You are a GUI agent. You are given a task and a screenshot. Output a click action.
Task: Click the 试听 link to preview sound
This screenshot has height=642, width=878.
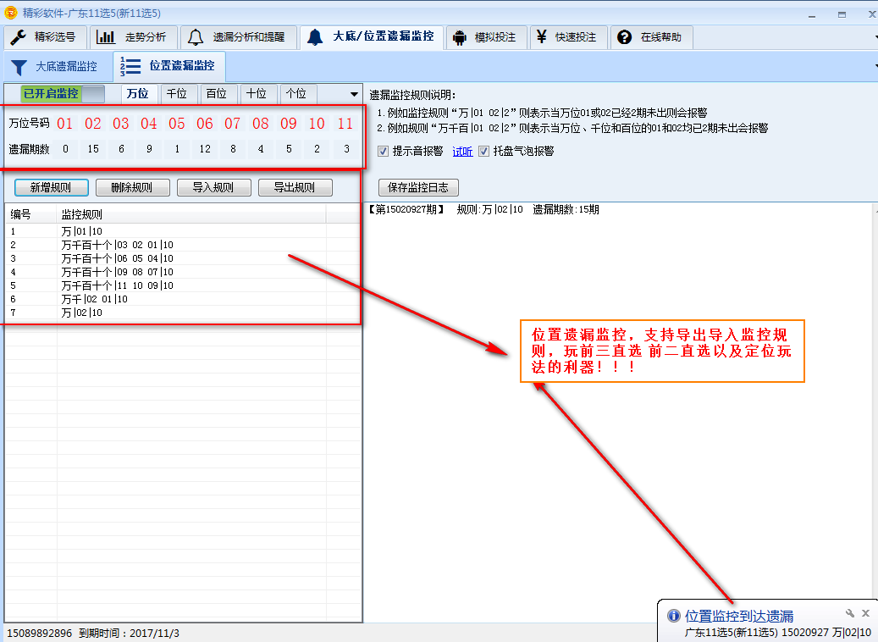462,152
